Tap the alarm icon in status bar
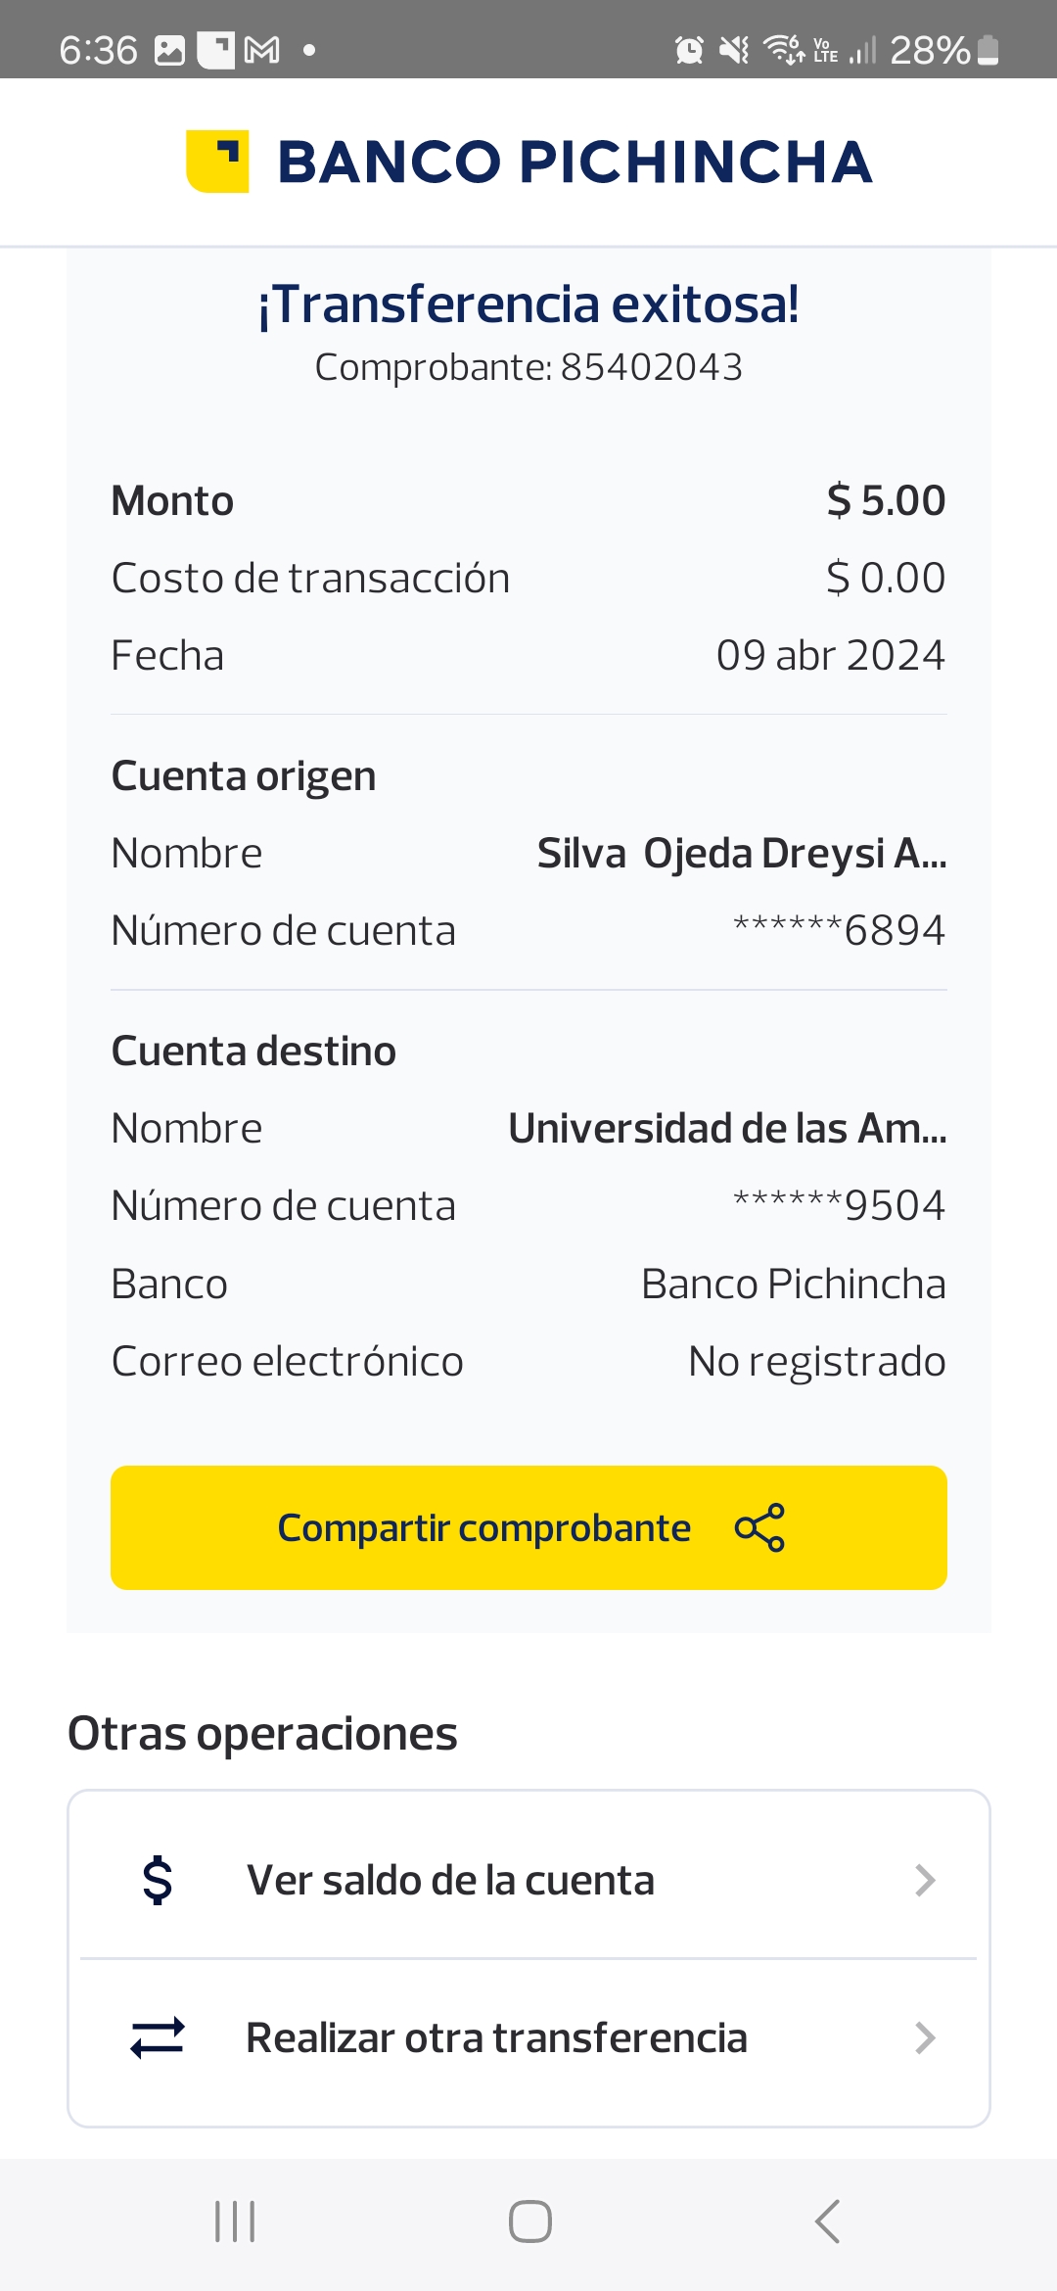Image resolution: width=1057 pixels, height=2291 pixels. [x=689, y=50]
